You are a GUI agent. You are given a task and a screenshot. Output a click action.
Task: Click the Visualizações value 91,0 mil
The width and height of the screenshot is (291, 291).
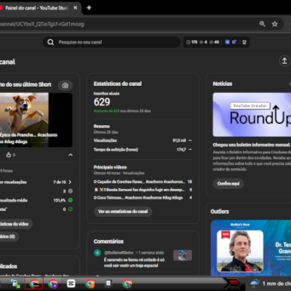click(x=179, y=140)
